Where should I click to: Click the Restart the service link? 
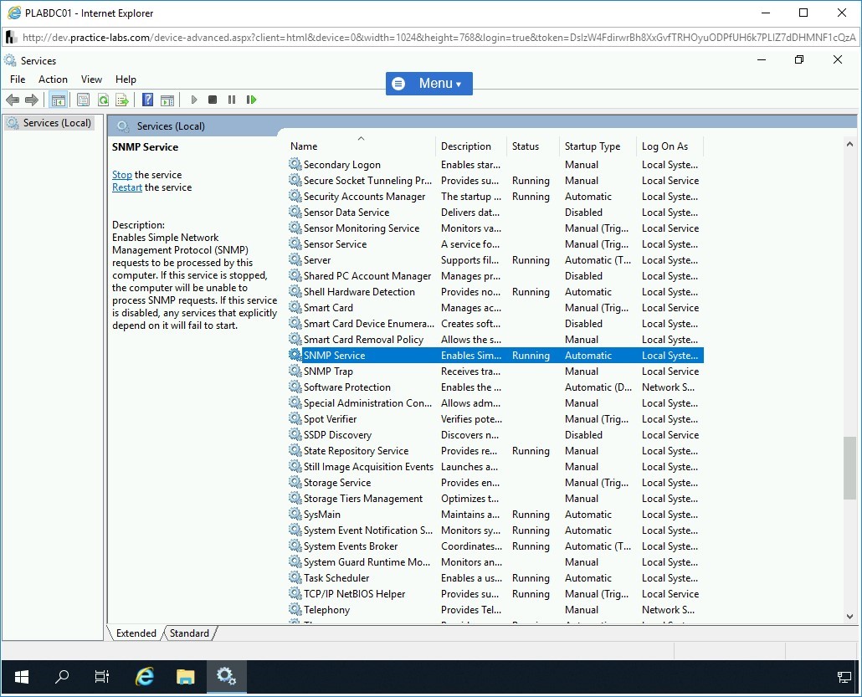pos(127,187)
